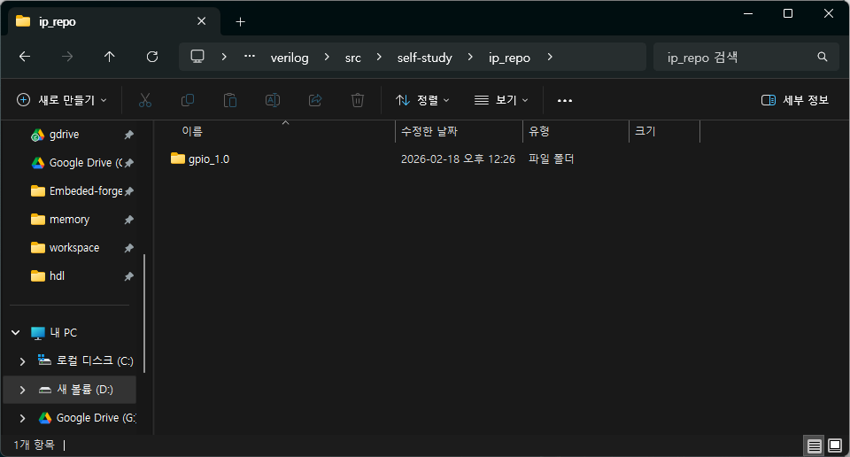
Task: Show hidden breadcrumb path via ellipsis
Action: [x=250, y=56]
